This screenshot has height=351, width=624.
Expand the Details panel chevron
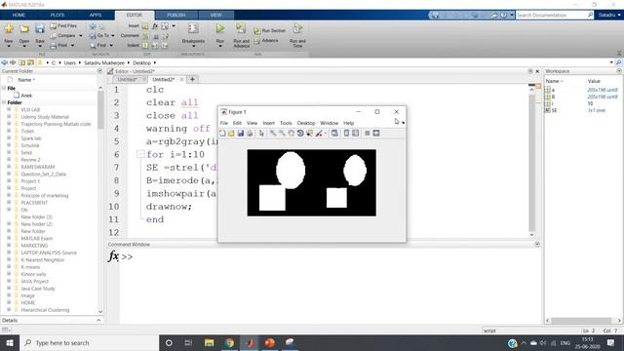[98, 321]
